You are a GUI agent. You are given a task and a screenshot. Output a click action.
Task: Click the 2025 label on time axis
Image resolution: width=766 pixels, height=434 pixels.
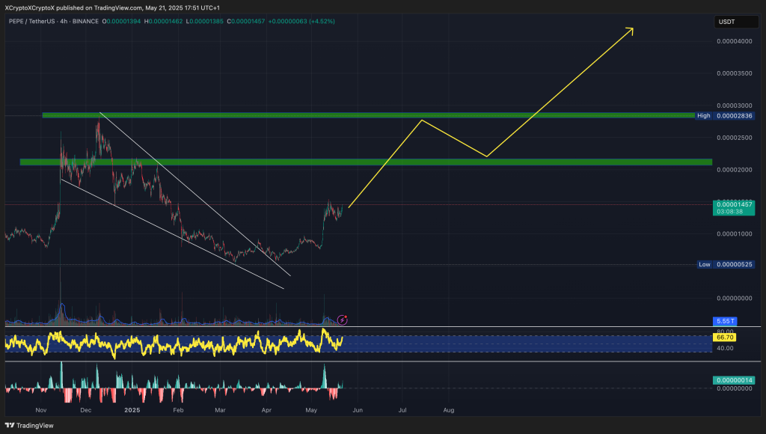coord(132,410)
